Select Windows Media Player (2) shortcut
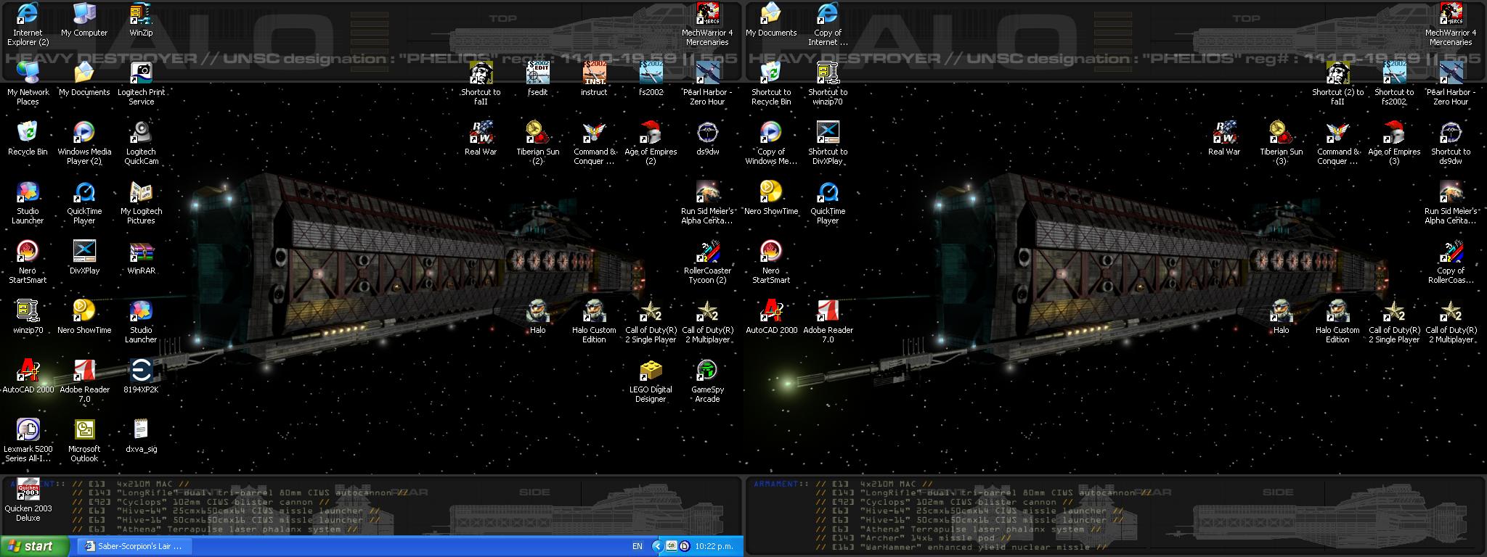This screenshot has height=557, width=1487. [84, 143]
